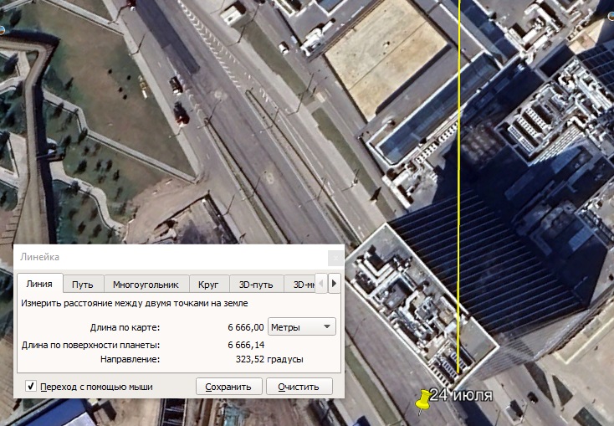The image size is (614, 426).
Task: Click the Длина по карте label
Action: pyautogui.click(x=125, y=327)
